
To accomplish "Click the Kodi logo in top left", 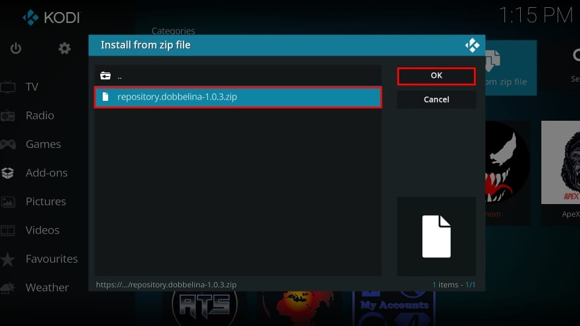I will pyautogui.click(x=51, y=18).
